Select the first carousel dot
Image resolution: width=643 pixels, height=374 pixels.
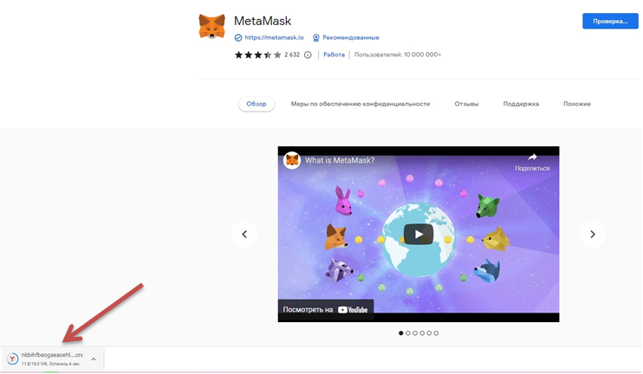(400, 333)
